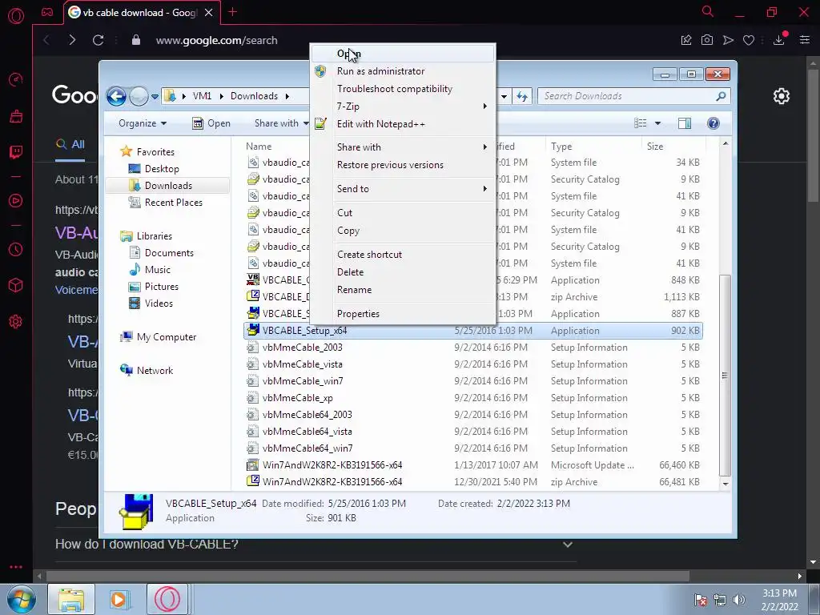Click the volume speaker tray icon
Screen dimensions: 820x615
coord(738,600)
